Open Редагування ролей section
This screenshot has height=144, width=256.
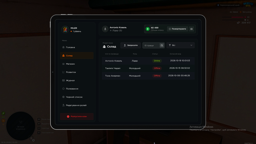tap(77, 105)
